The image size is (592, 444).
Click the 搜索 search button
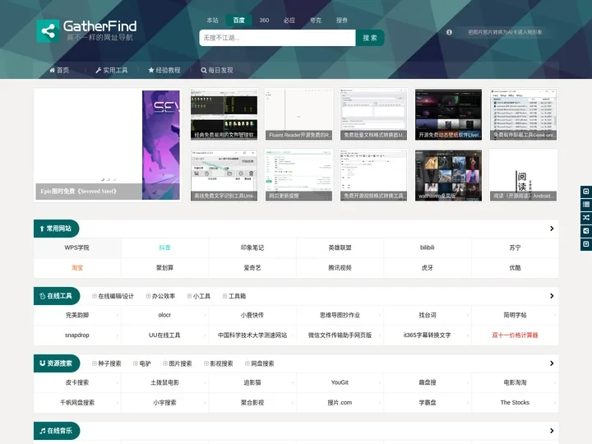[370, 38]
